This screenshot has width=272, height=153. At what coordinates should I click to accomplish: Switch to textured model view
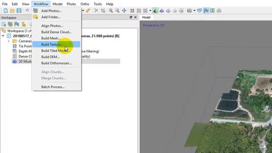point(175,11)
